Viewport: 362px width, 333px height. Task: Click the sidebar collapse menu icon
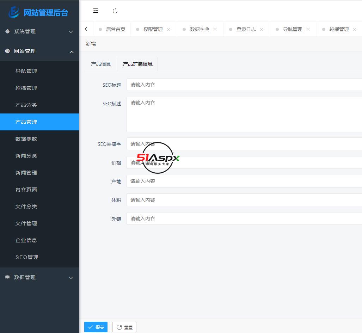pyautogui.click(x=96, y=11)
